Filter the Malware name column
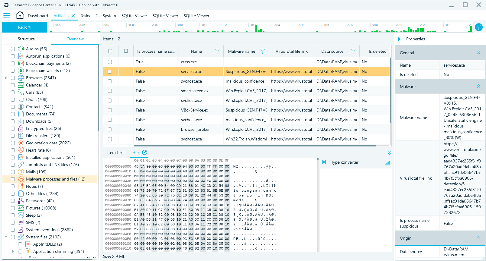486x261 pixels. click(x=263, y=51)
